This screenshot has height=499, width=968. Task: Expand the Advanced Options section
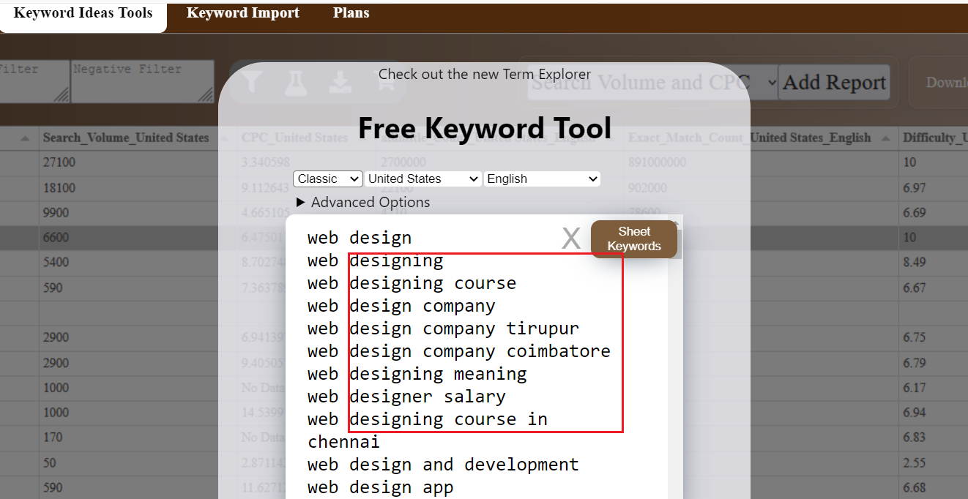(x=363, y=202)
